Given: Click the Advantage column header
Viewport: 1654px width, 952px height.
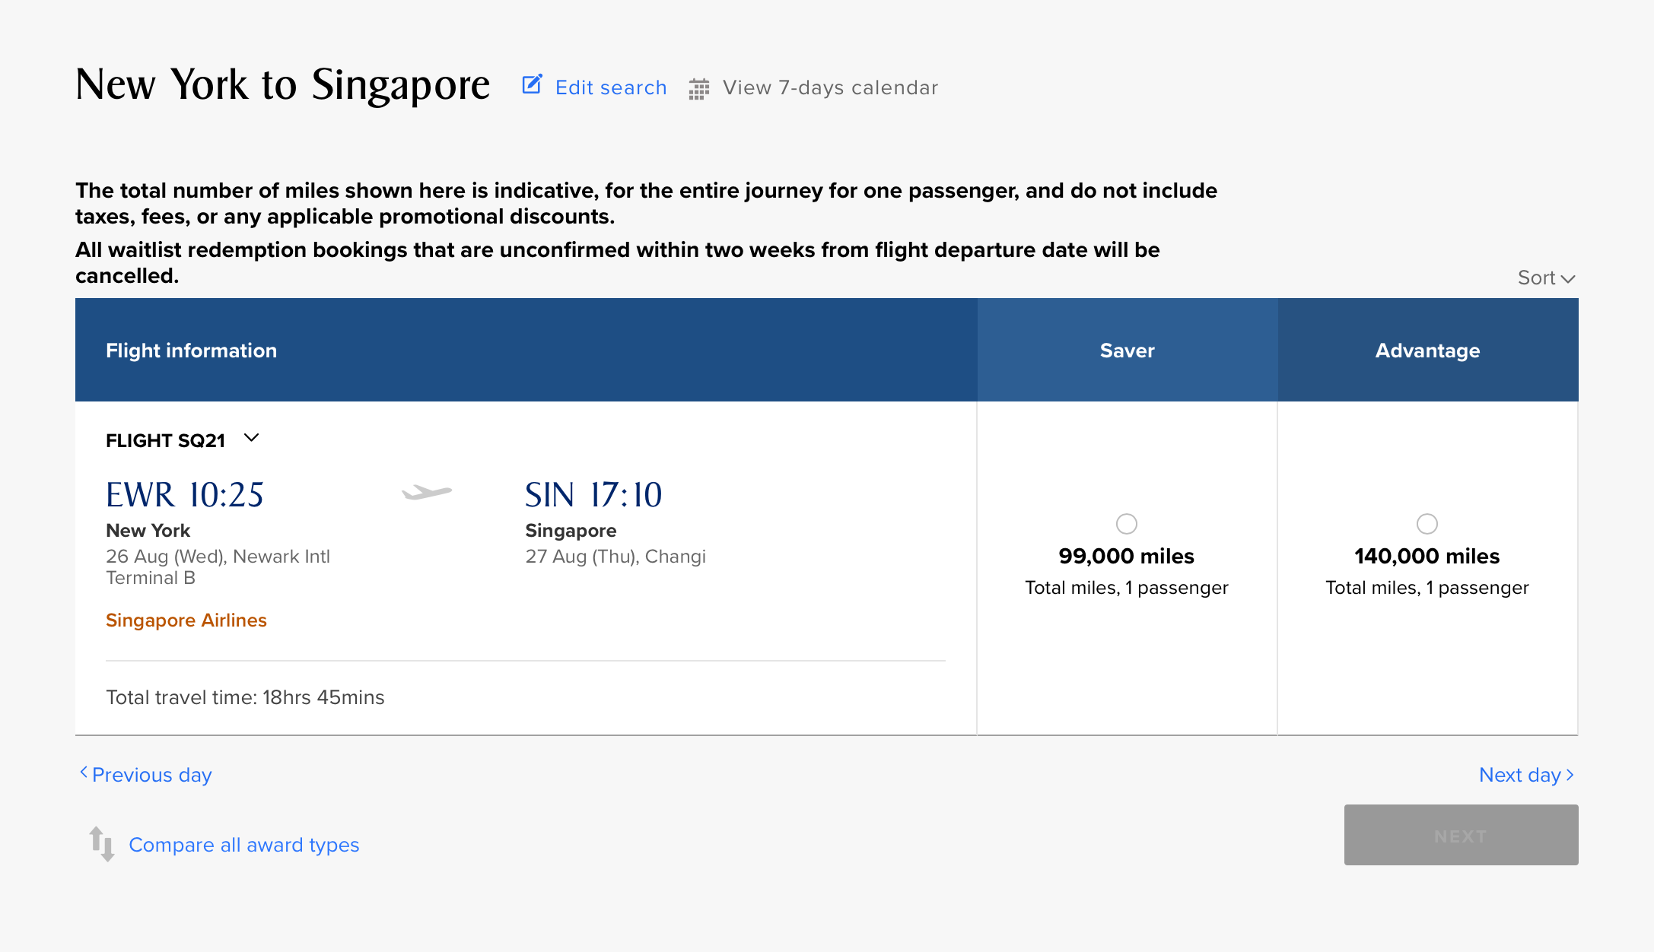Looking at the screenshot, I should (1427, 350).
